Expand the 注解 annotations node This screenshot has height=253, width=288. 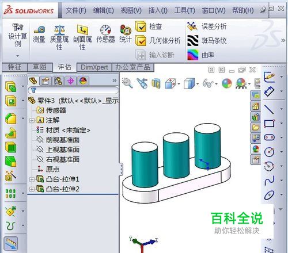32,120
